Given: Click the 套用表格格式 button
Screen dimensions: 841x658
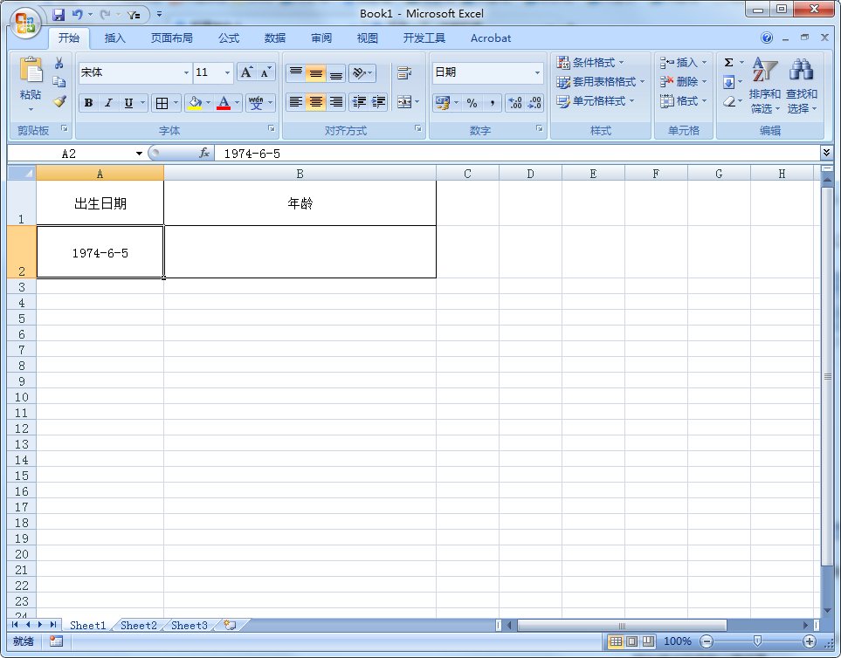Looking at the screenshot, I should pos(602,82).
